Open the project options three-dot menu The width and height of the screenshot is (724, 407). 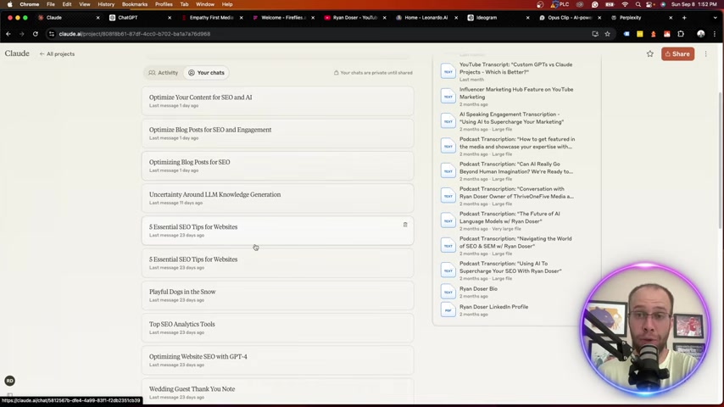[706, 54]
